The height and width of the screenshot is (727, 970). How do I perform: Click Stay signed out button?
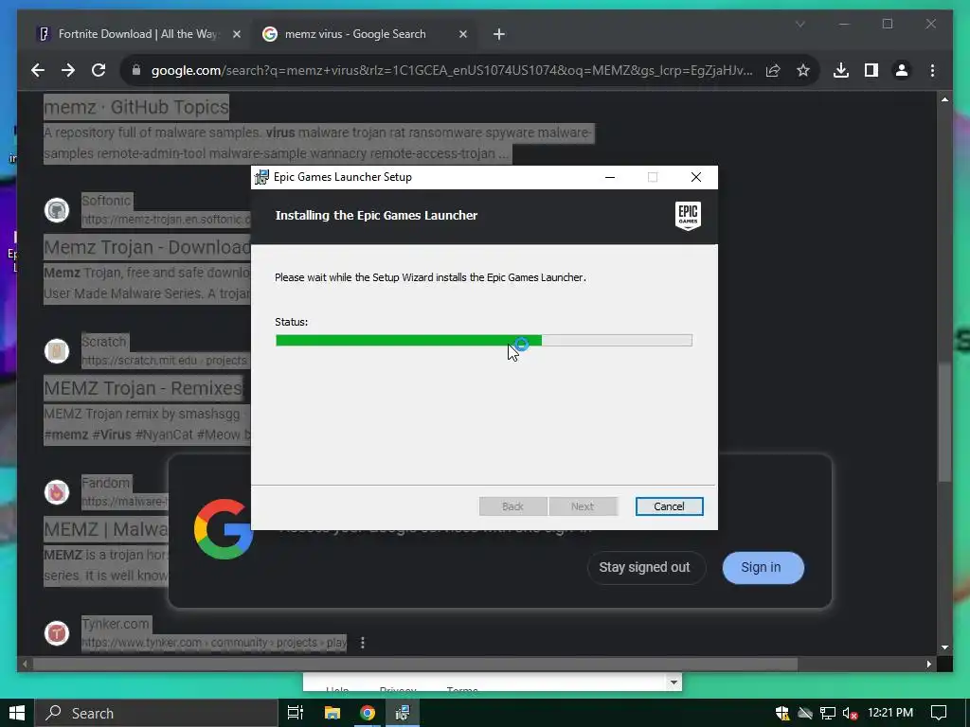click(x=646, y=568)
